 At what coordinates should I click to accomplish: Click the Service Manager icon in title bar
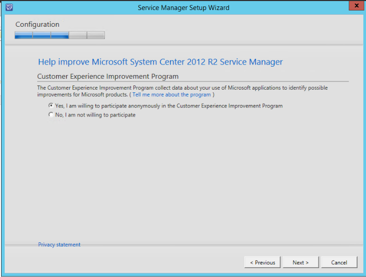click(x=9, y=7)
